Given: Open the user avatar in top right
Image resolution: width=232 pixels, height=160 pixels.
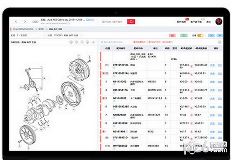Looking at the screenshot, I should 219,21.
